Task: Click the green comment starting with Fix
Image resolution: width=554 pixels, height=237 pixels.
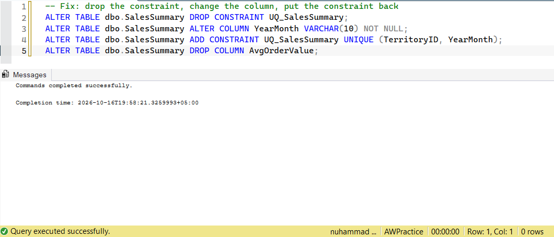Action: (x=222, y=6)
